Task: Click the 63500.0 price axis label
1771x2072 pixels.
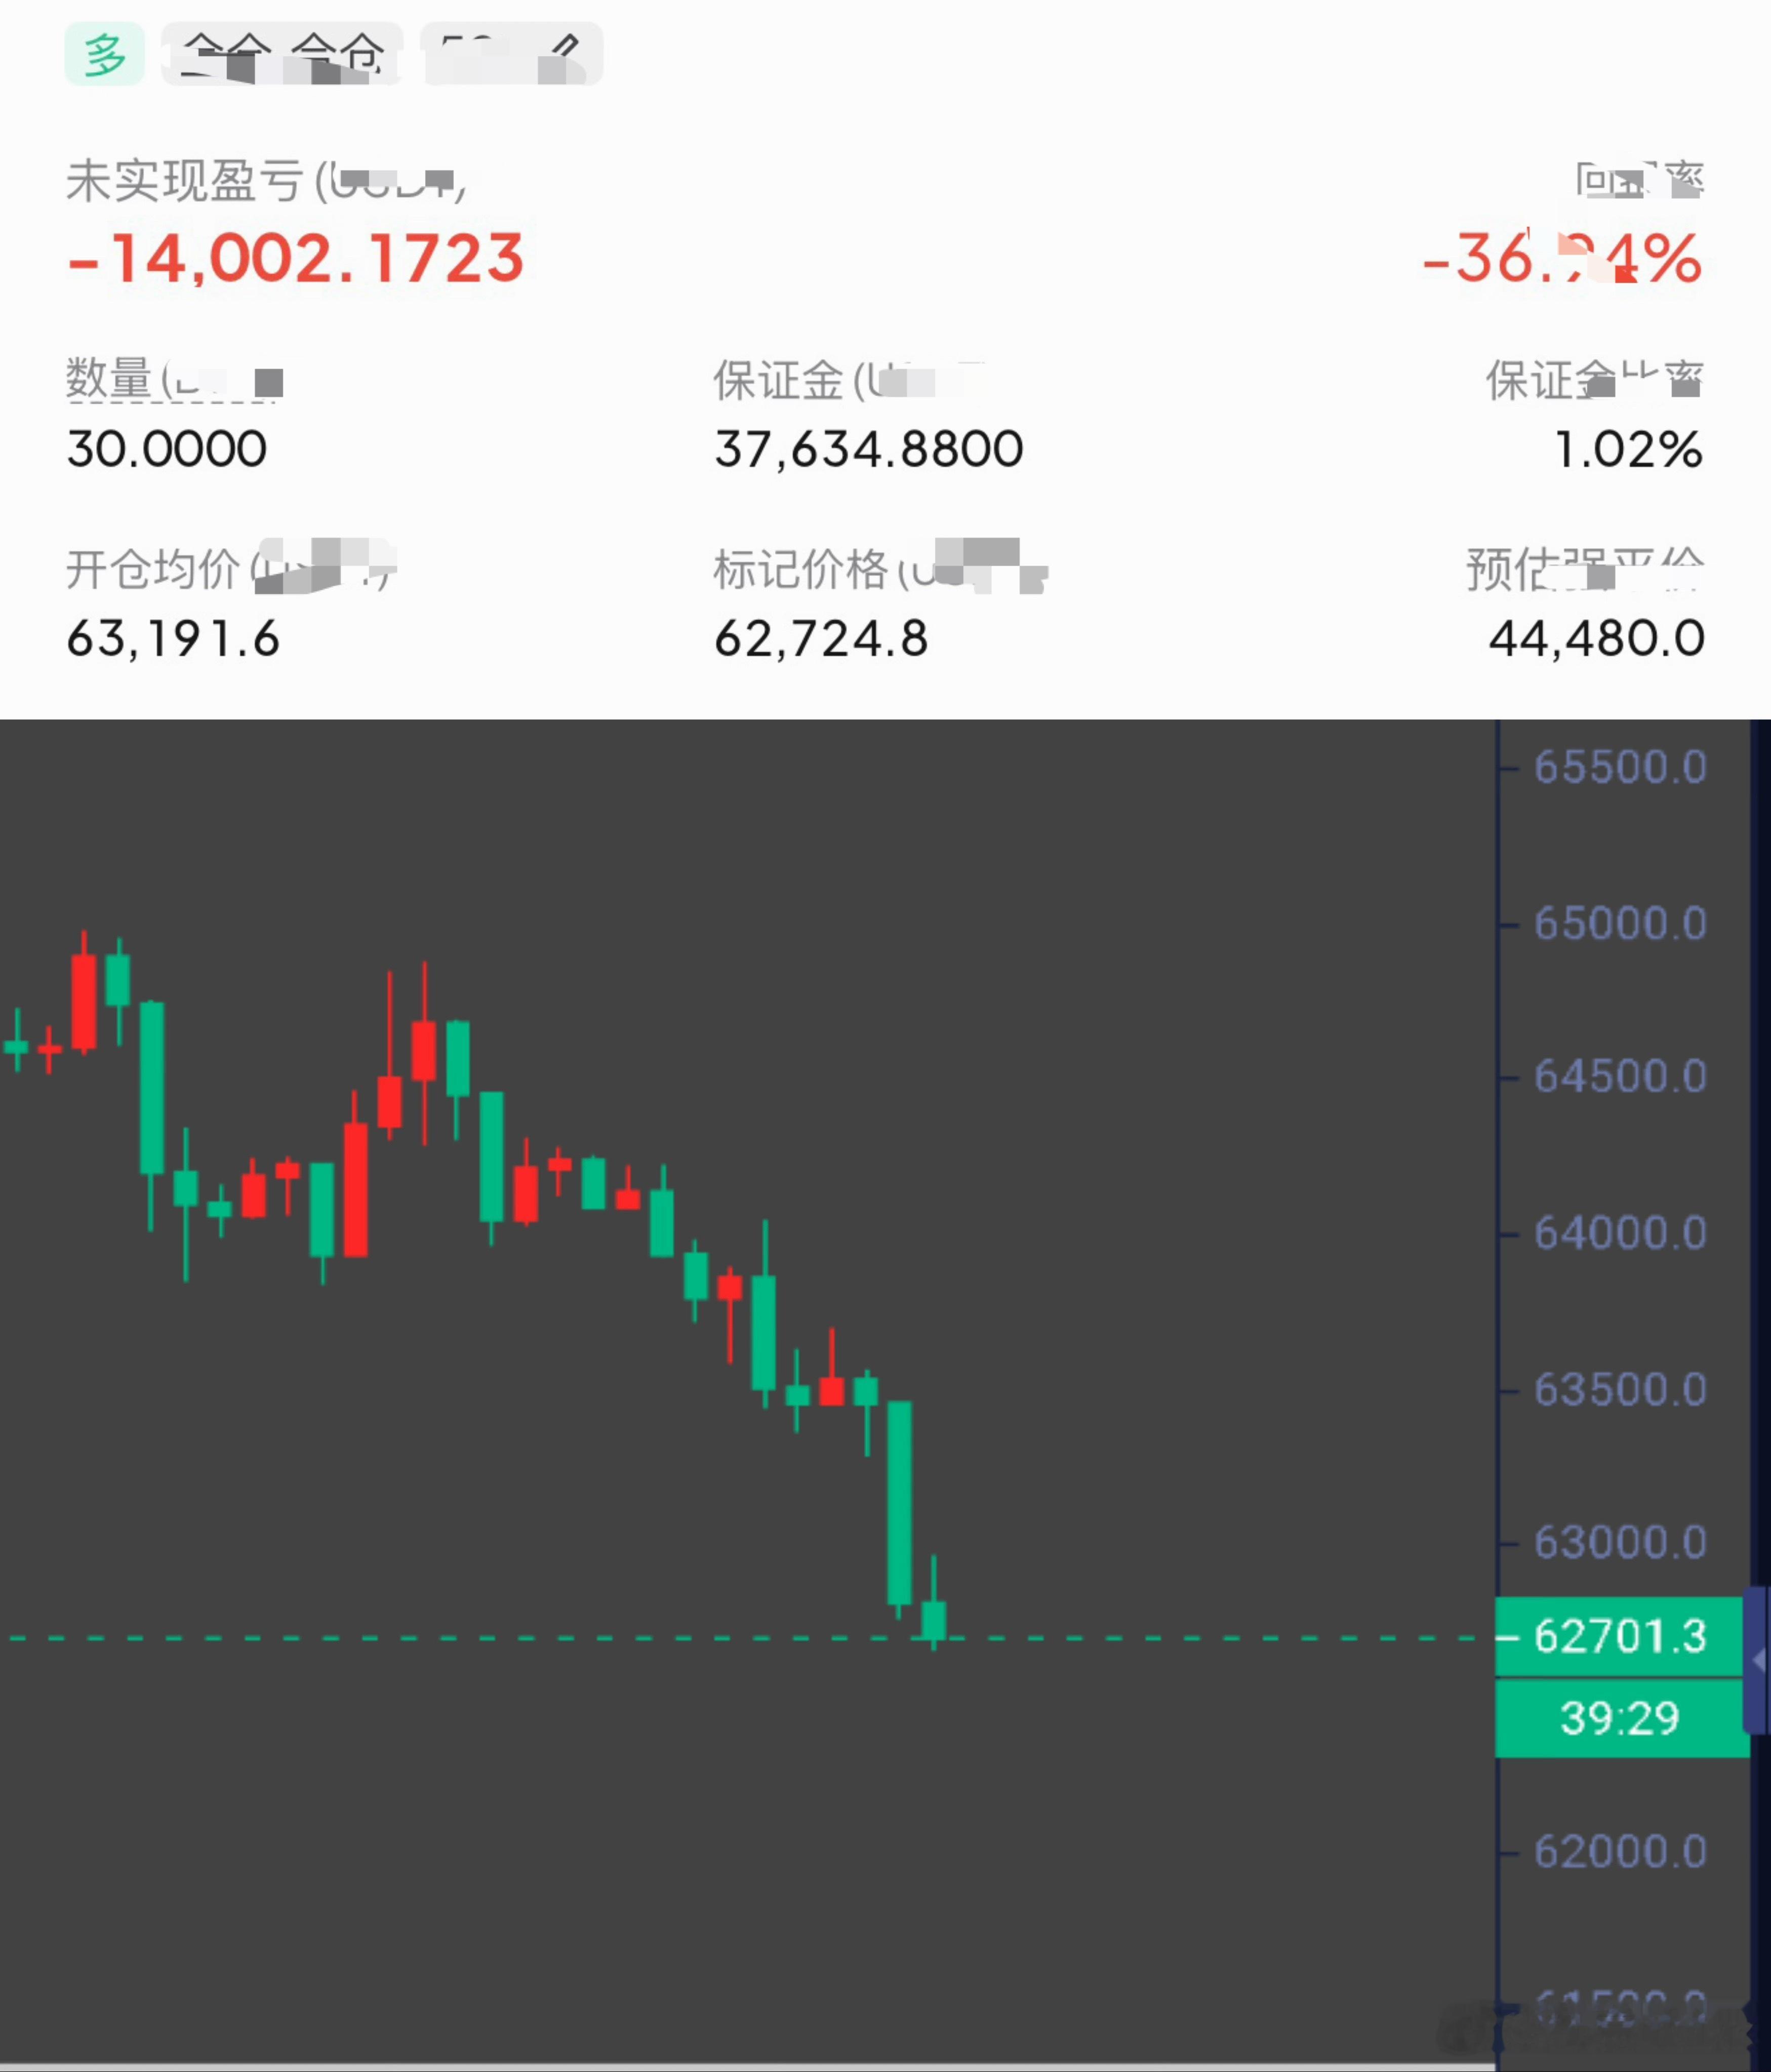Action: 1620,1389
